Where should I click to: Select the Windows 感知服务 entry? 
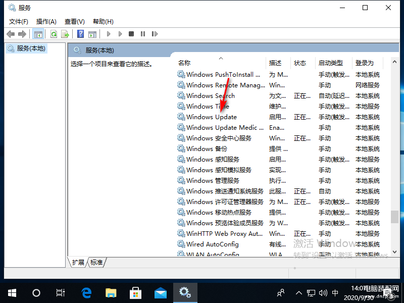(x=280, y=159)
